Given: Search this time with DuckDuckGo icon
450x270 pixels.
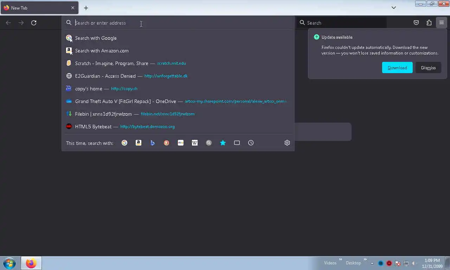Looking at the screenshot, I should [x=167, y=143].
